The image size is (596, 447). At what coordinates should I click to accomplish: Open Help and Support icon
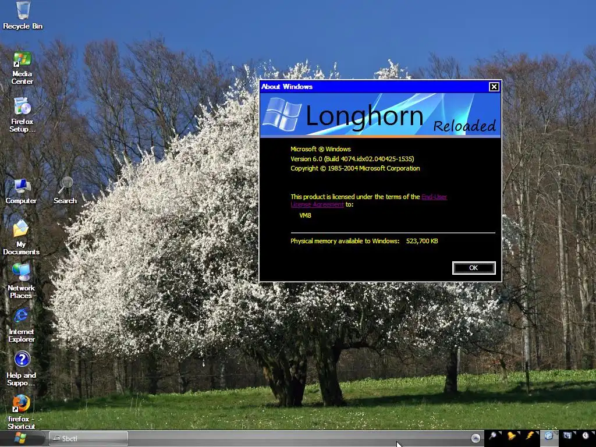22,368
